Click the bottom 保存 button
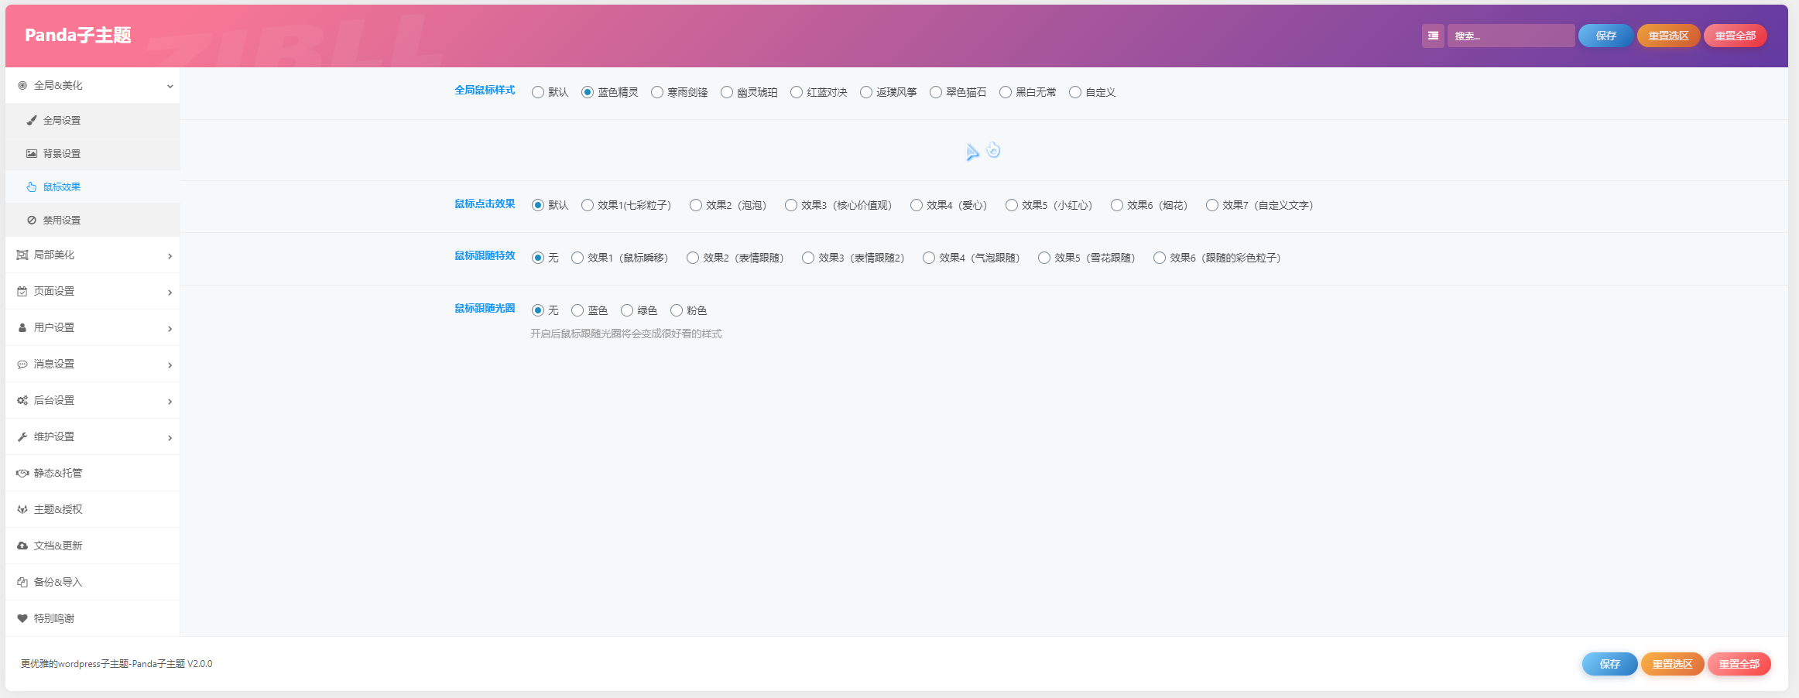Screen dimensions: 1799x698 coord(1610,664)
